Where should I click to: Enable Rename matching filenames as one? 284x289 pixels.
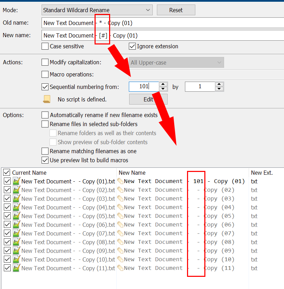(45, 151)
